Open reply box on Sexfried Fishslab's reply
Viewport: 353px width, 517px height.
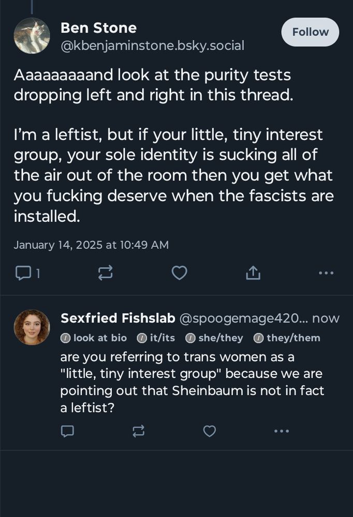coord(68,431)
